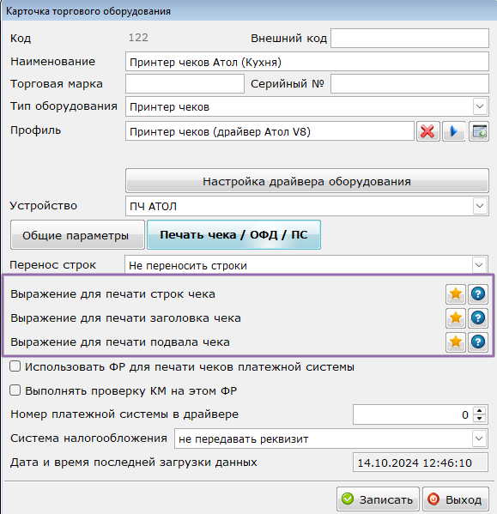Image resolution: width=497 pixels, height=514 pixels.
Task: Increase the Номер платежной системы stepper value
Action: tap(480, 411)
